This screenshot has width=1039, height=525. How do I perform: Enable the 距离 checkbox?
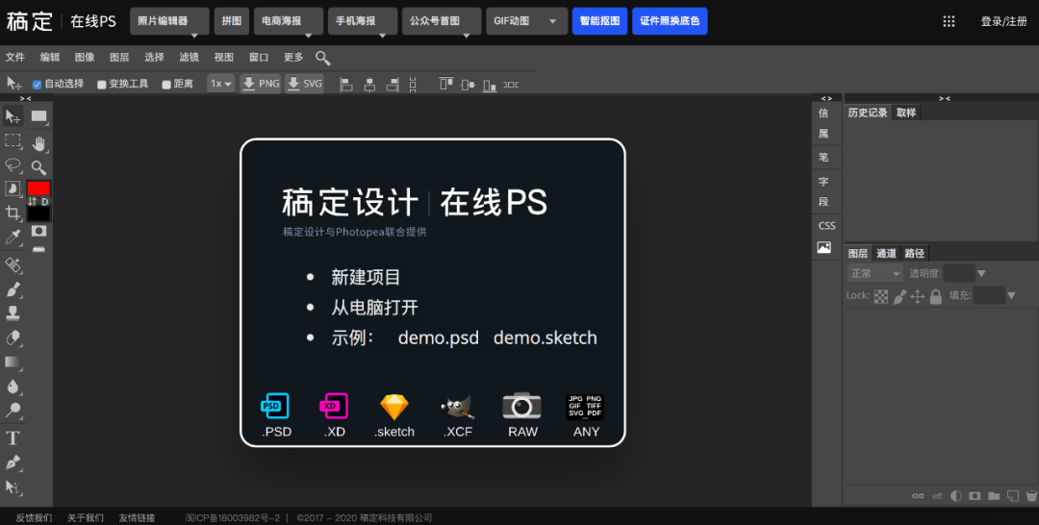click(x=166, y=84)
